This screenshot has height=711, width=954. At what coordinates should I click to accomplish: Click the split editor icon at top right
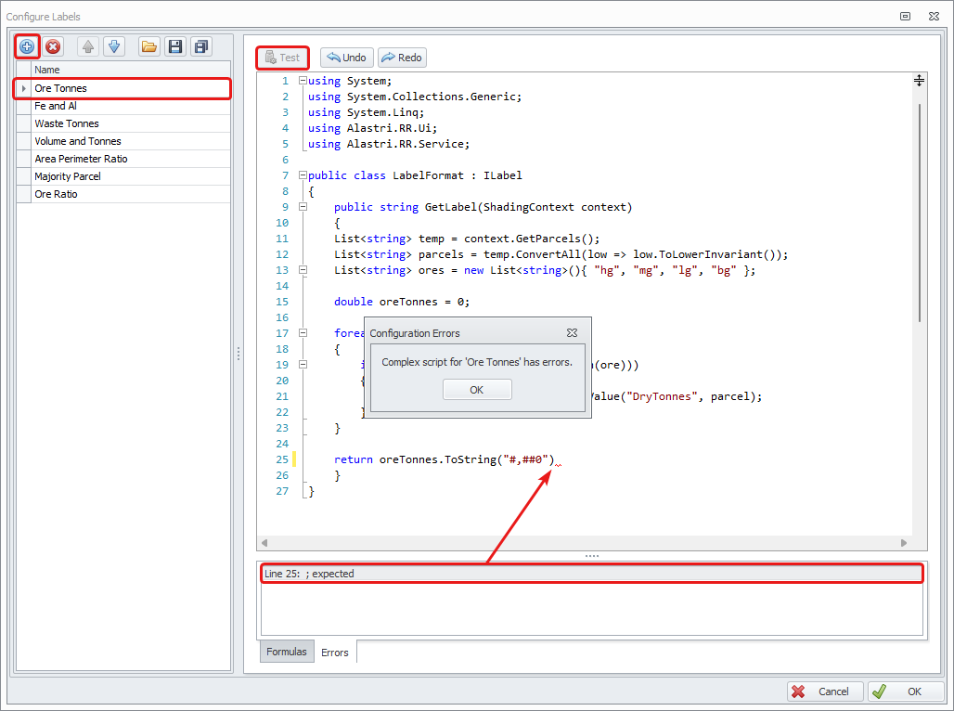(x=919, y=81)
